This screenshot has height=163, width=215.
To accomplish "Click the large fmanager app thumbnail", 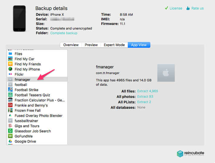I will coord(166,73).
